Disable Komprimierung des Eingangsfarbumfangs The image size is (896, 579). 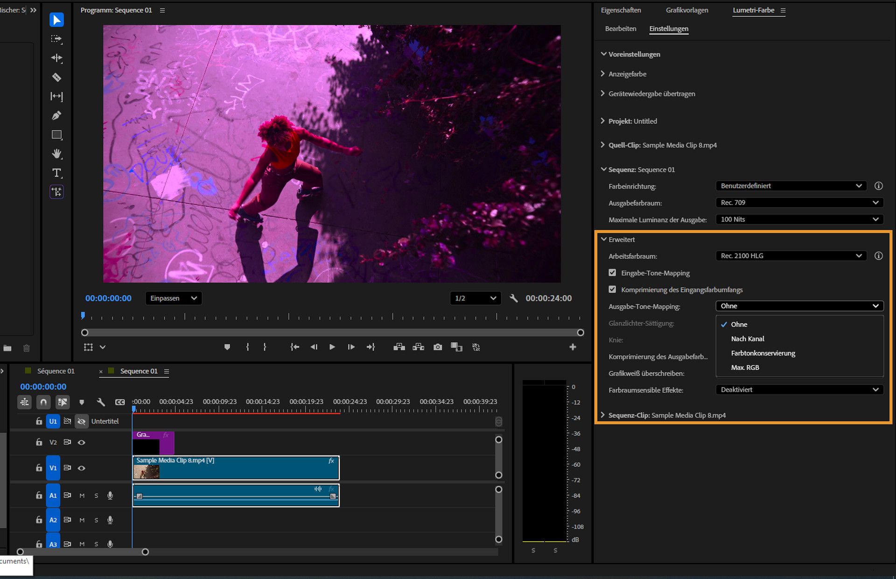click(612, 289)
